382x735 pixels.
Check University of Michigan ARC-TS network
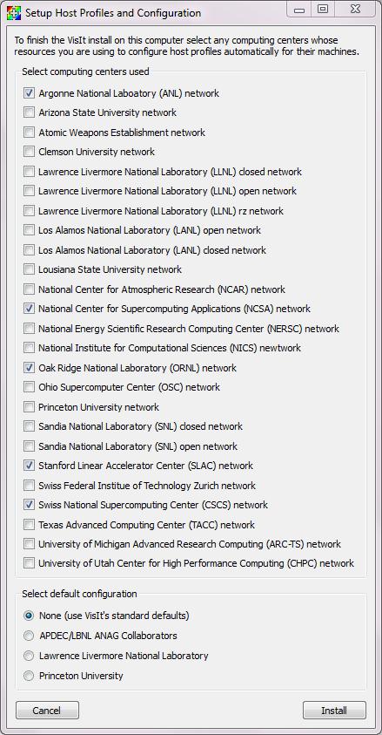30,544
